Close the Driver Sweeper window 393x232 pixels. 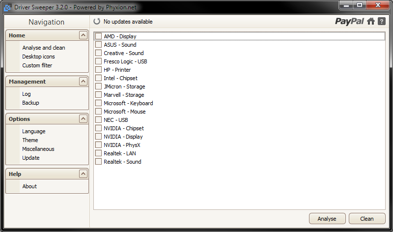click(378, 5)
